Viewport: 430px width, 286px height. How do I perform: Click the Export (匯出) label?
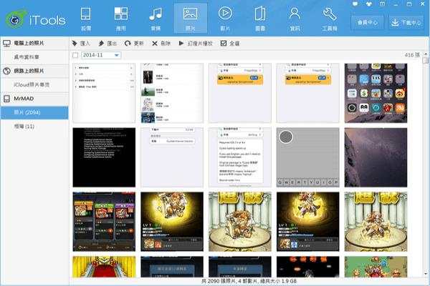tap(112, 43)
